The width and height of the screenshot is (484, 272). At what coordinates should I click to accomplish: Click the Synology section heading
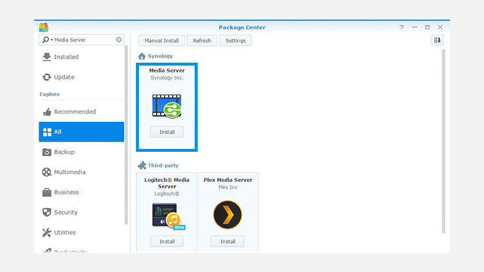pos(160,56)
